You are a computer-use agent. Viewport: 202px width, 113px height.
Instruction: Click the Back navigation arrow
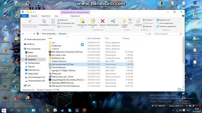(x=23, y=34)
